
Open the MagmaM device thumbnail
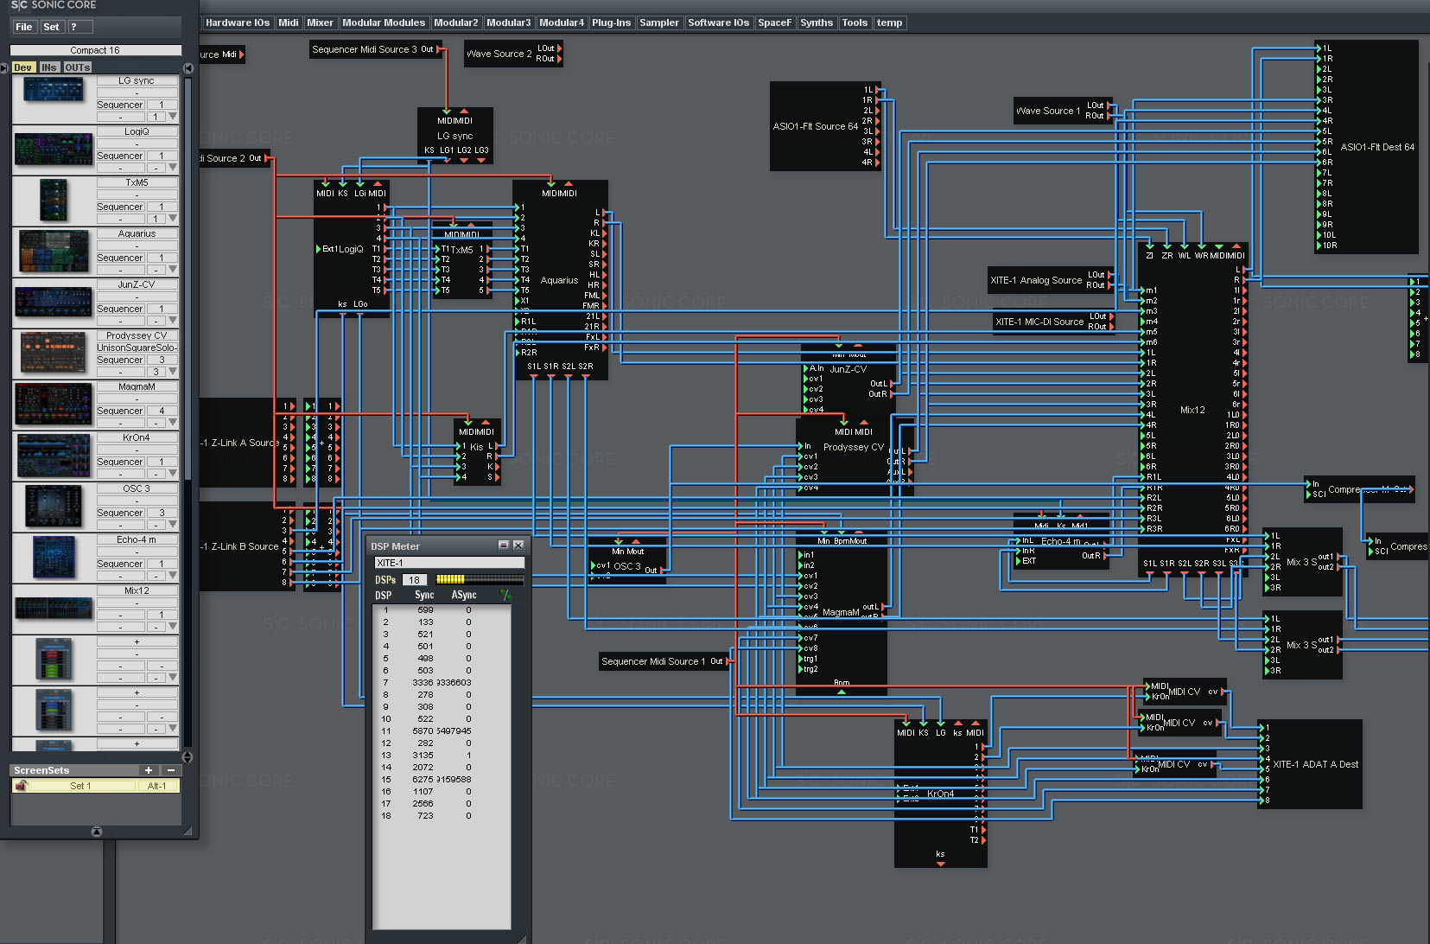(x=54, y=404)
